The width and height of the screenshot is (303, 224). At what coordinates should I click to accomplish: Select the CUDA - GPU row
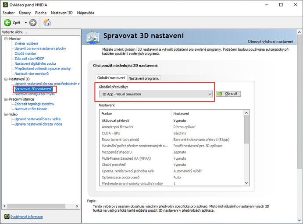(x=171, y=133)
